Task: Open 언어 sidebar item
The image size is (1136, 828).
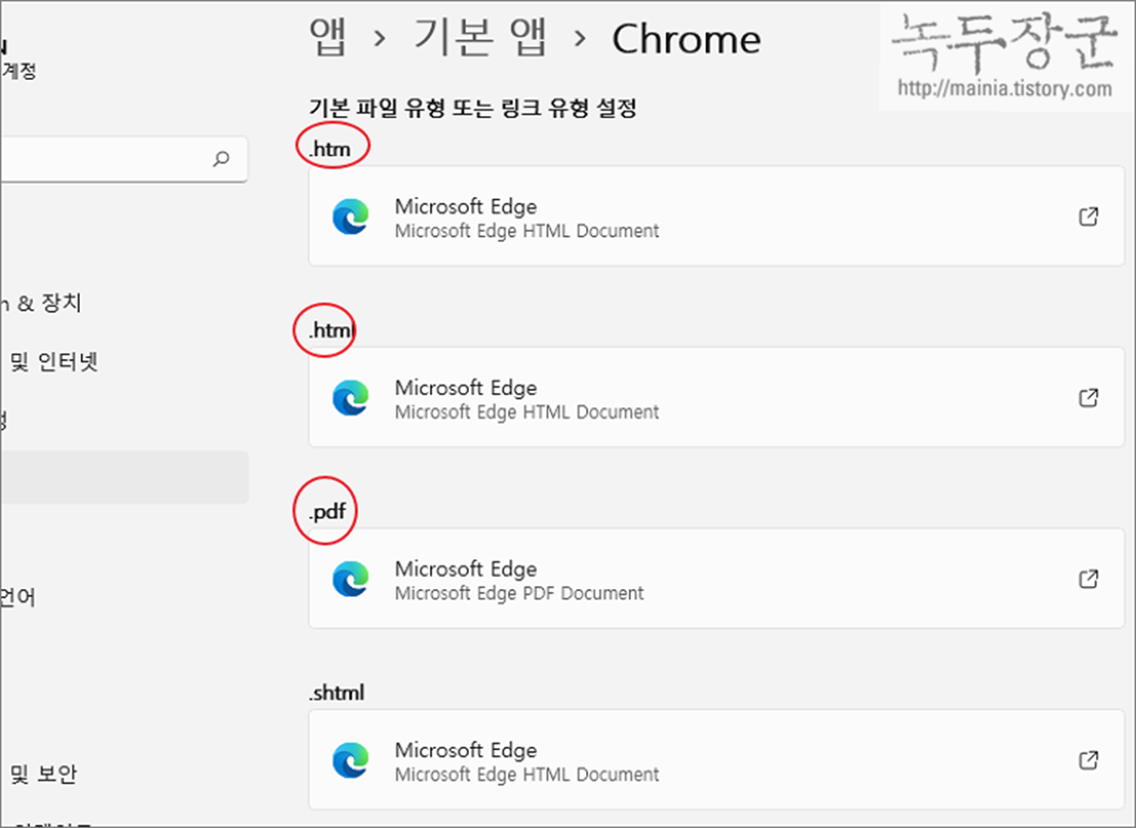Action: [18, 598]
